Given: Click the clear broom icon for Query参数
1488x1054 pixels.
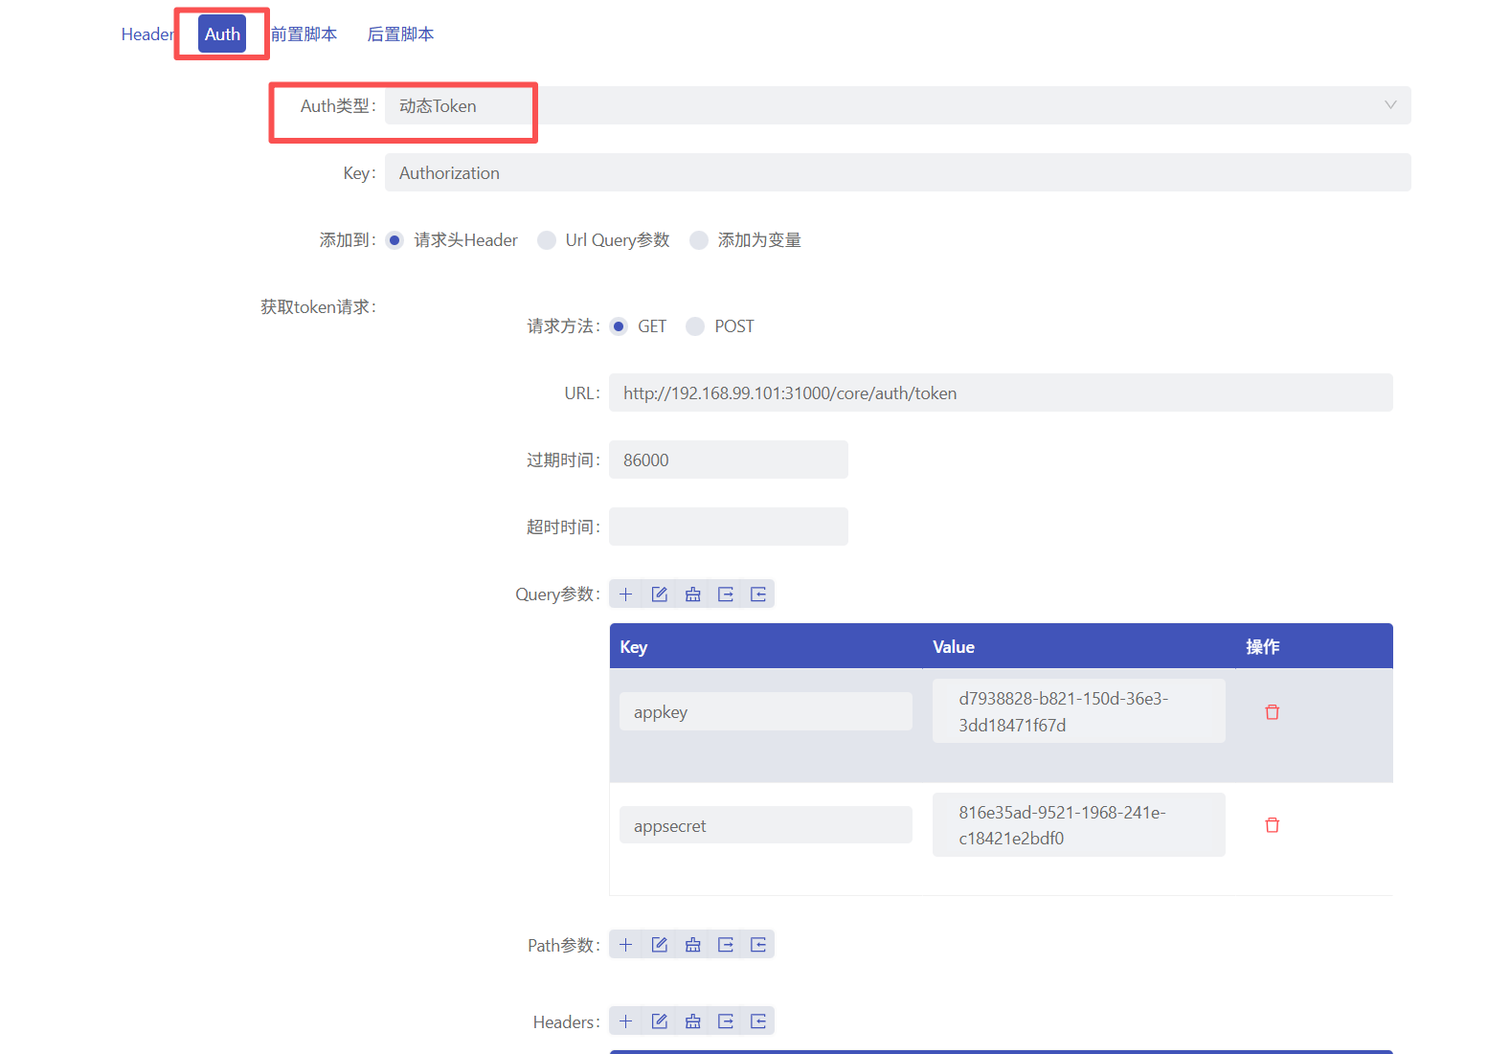Looking at the screenshot, I should tap(692, 594).
